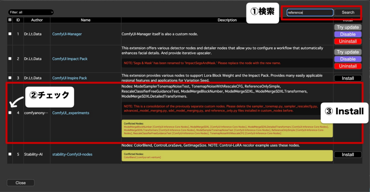
Task: Open the stability-ComfyUI-nodes link
Action: (x=72, y=154)
